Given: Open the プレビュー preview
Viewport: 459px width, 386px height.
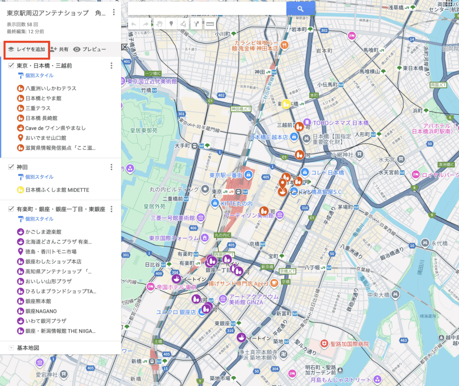Looking at the screenshot, I should [x=90, y=49].
